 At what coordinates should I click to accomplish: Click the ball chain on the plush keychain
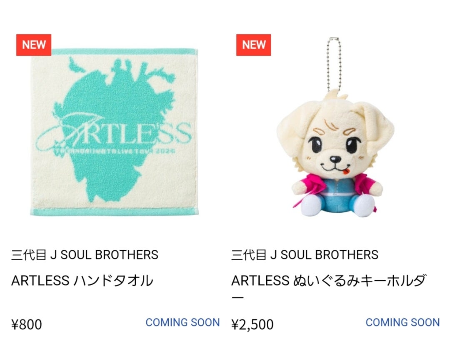tap(335, 64)
